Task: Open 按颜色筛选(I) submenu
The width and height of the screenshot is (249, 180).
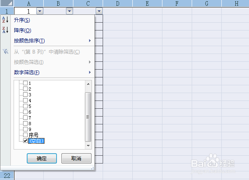Action: click(52, 62)
